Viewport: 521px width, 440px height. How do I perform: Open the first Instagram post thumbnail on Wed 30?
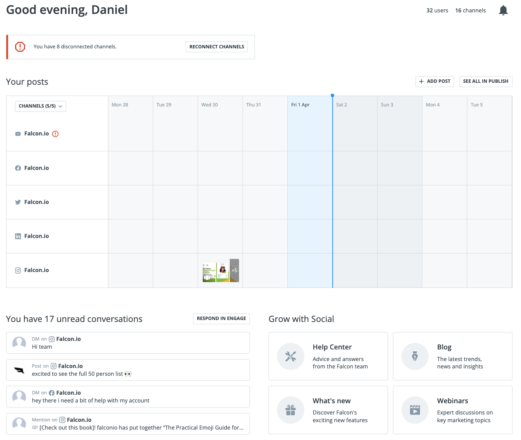209,273
